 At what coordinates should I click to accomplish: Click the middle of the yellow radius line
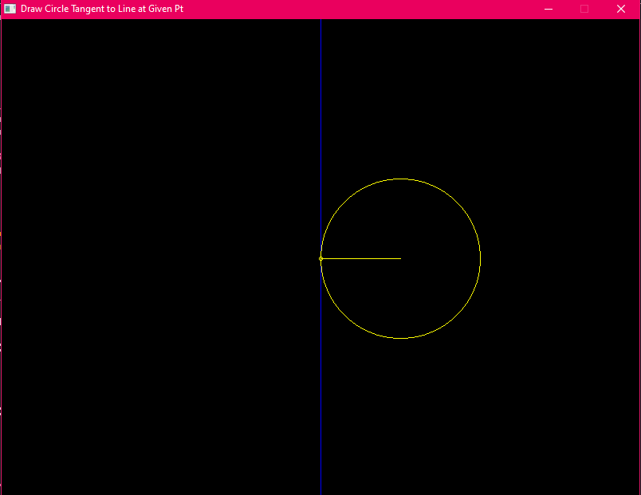tap(360, 258)
